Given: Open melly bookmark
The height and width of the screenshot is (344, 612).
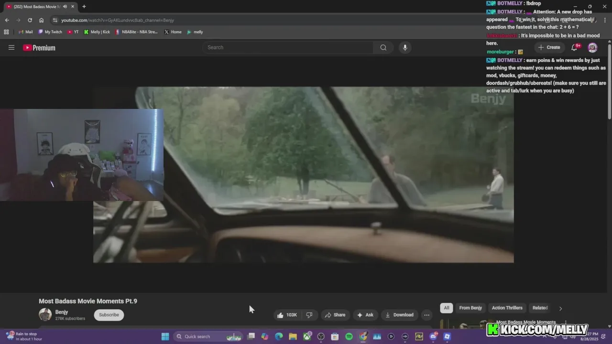Looking at the screenshot, I should point(195,32).
